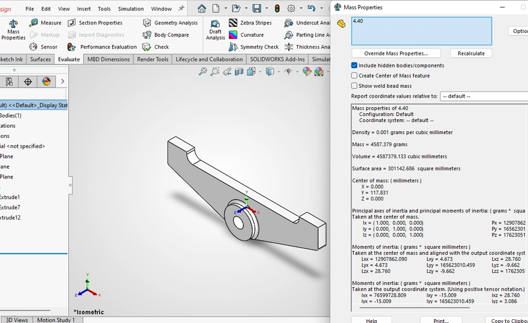The image size is (528, 323).
Task: Click Zoom to Fit in view toolbar
Action: [203, 71]
